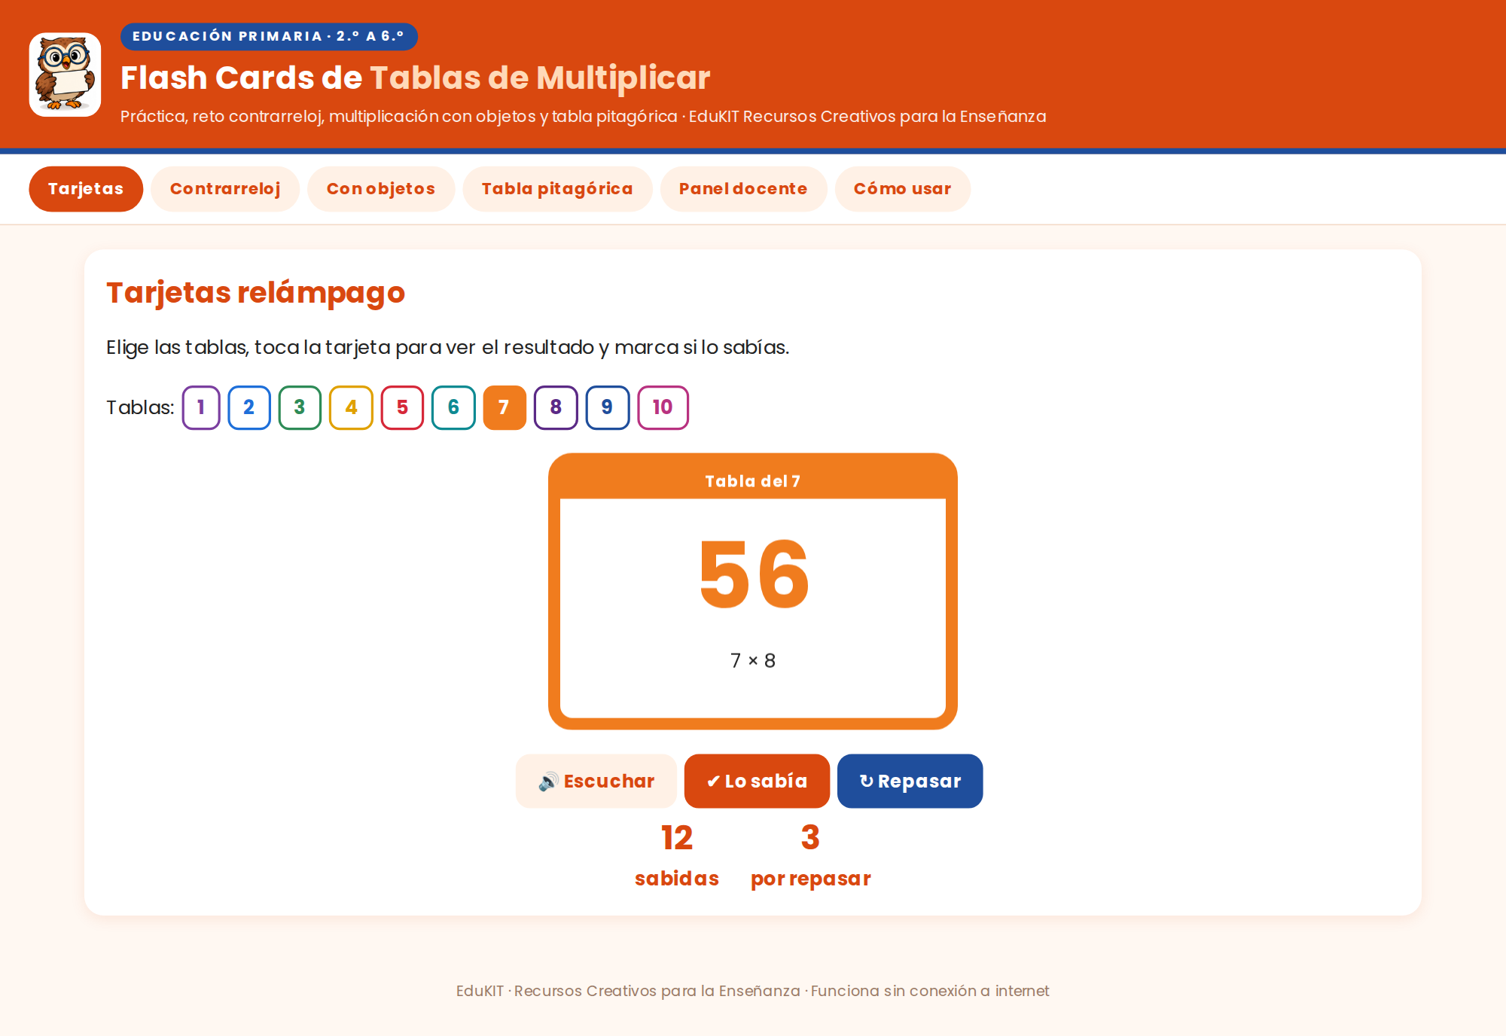This screenshot has width=1506, height=1036.
Task: Click the Tabla del 7 card header
Action: pyautogui.click(x=753, y=481)
